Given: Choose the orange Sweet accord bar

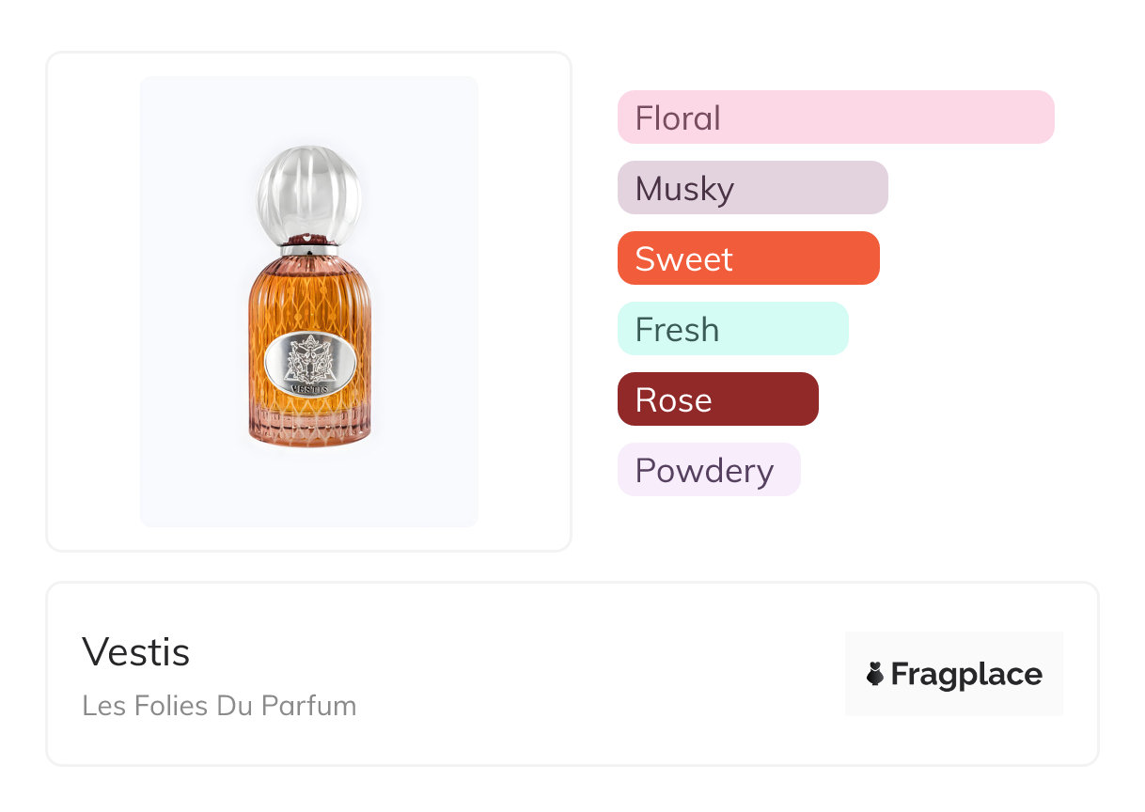Looking at the screenshot, I should pyautogui.click(x=747, y=258).
